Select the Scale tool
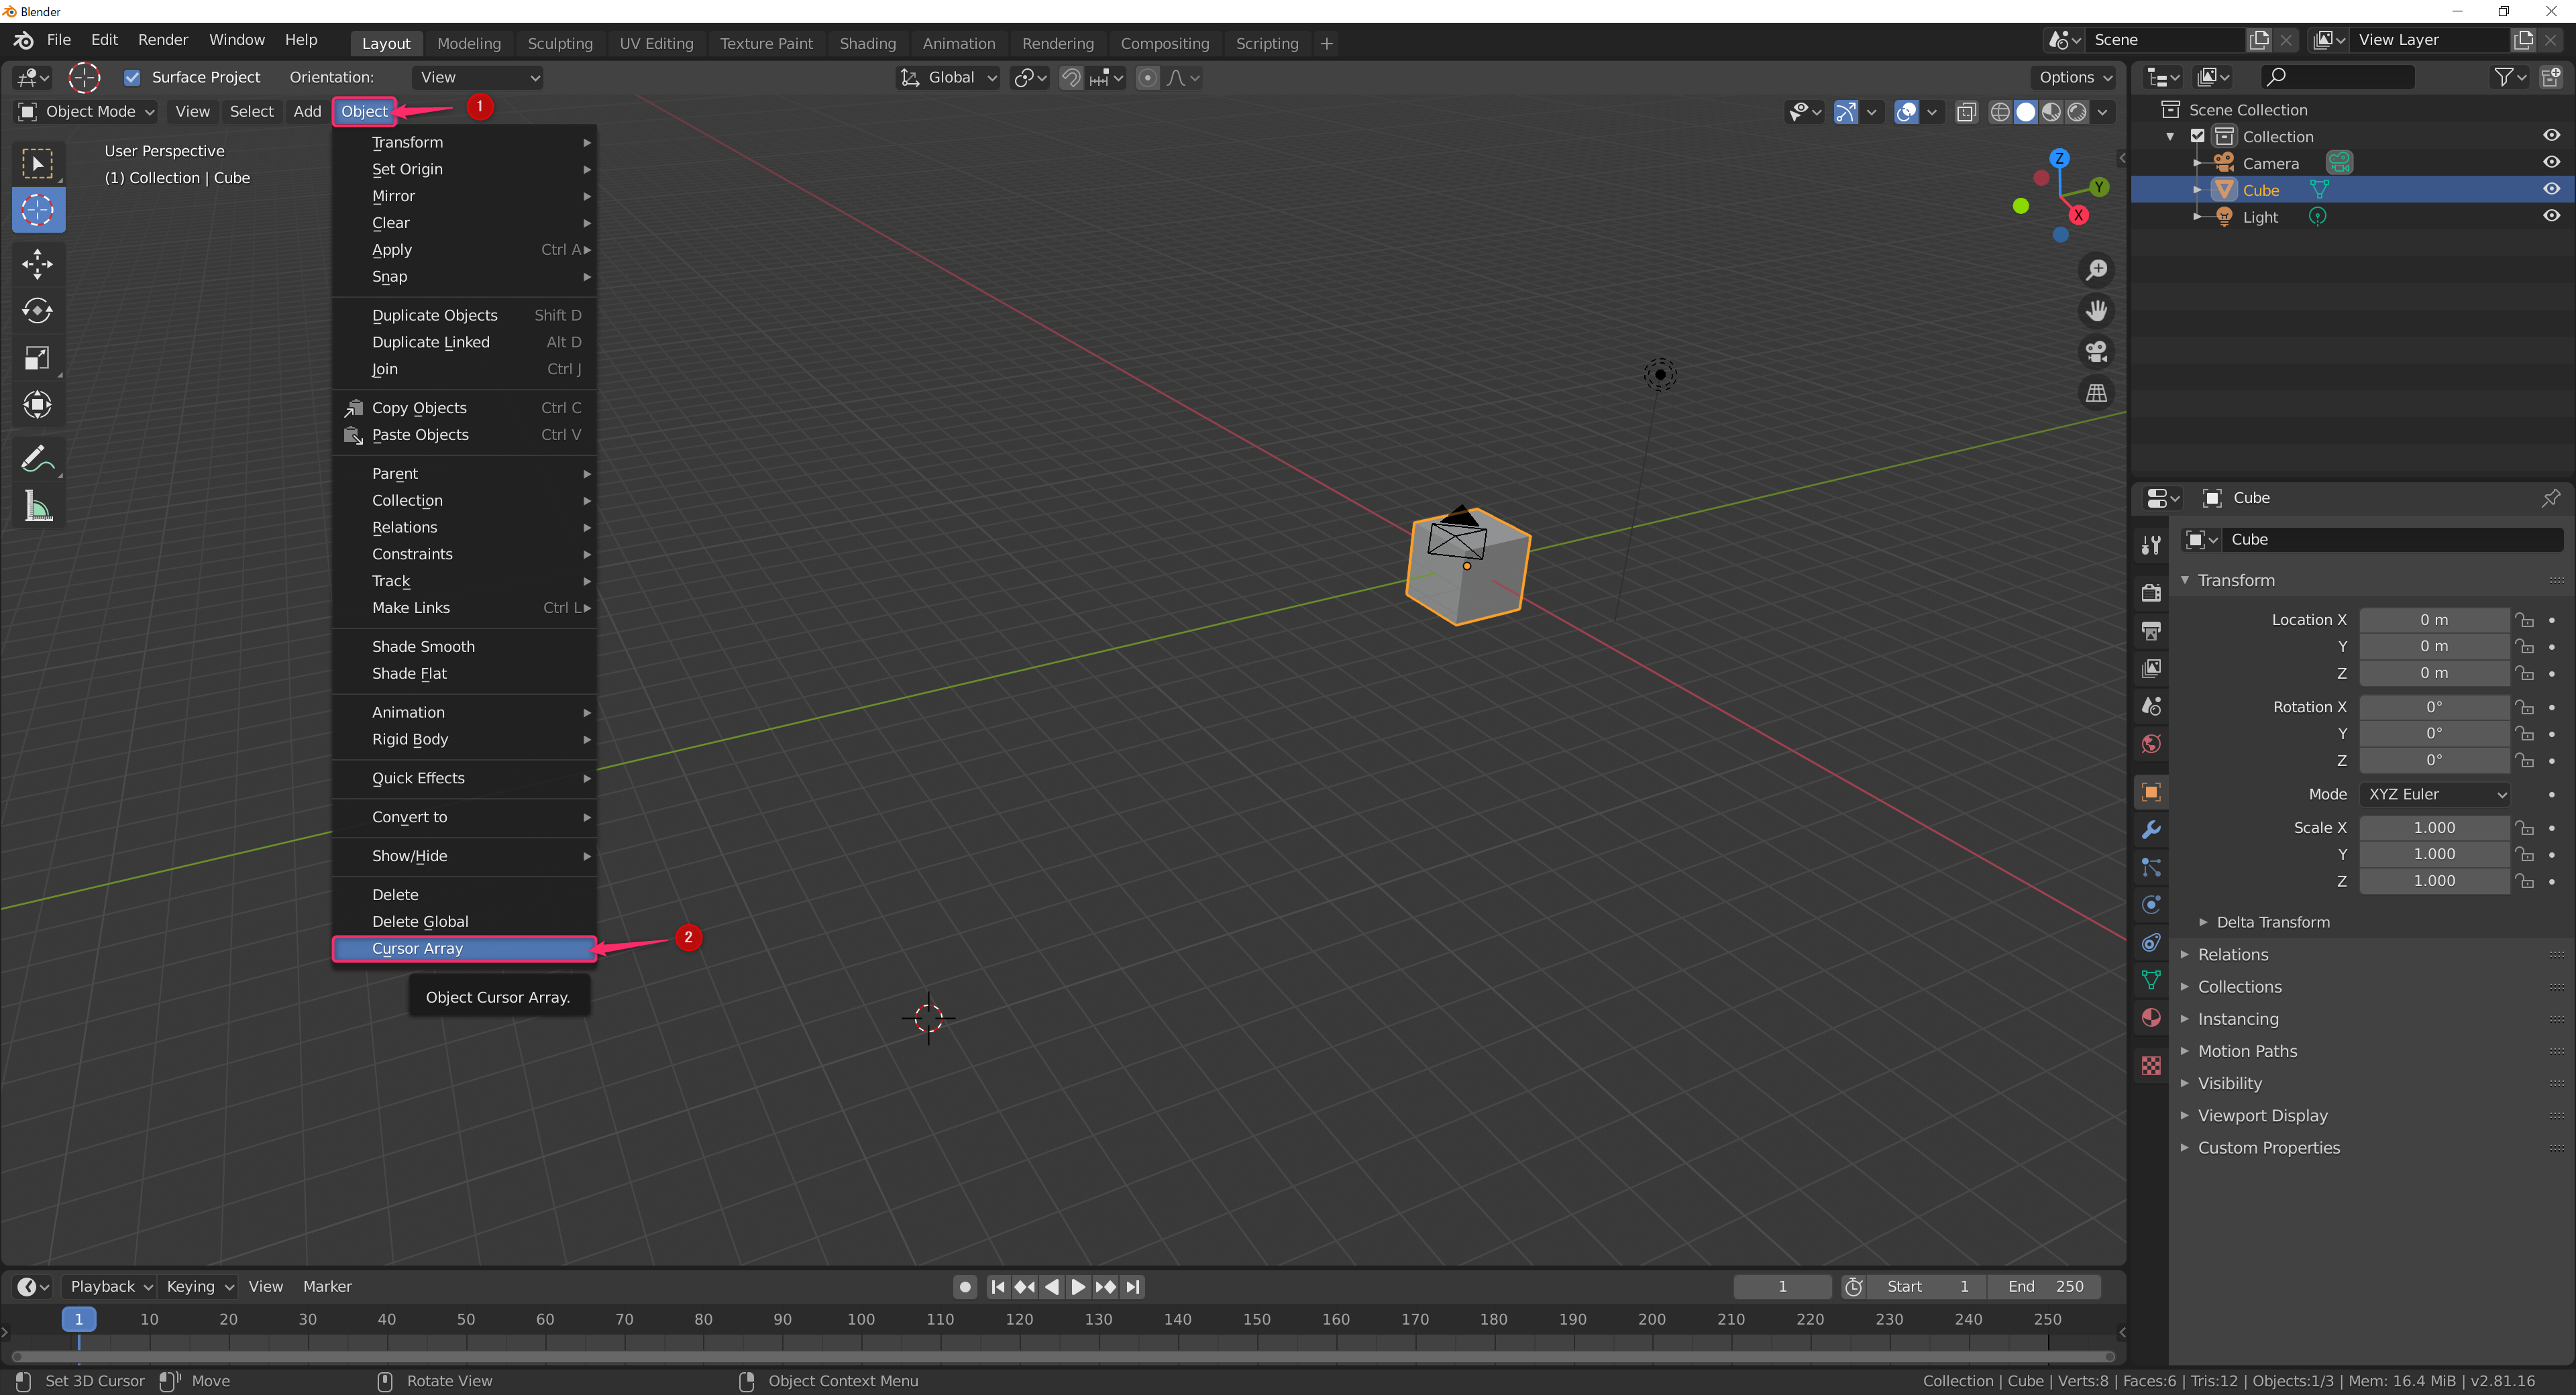 38,358
